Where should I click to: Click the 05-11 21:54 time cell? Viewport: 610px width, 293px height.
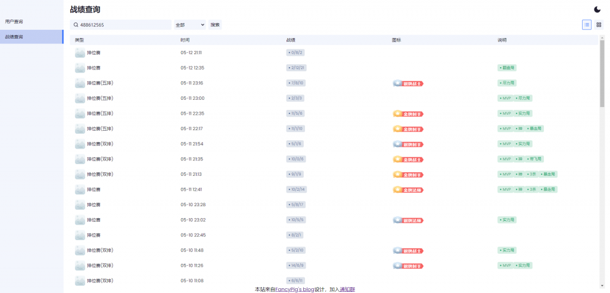[x=192, y=144]
